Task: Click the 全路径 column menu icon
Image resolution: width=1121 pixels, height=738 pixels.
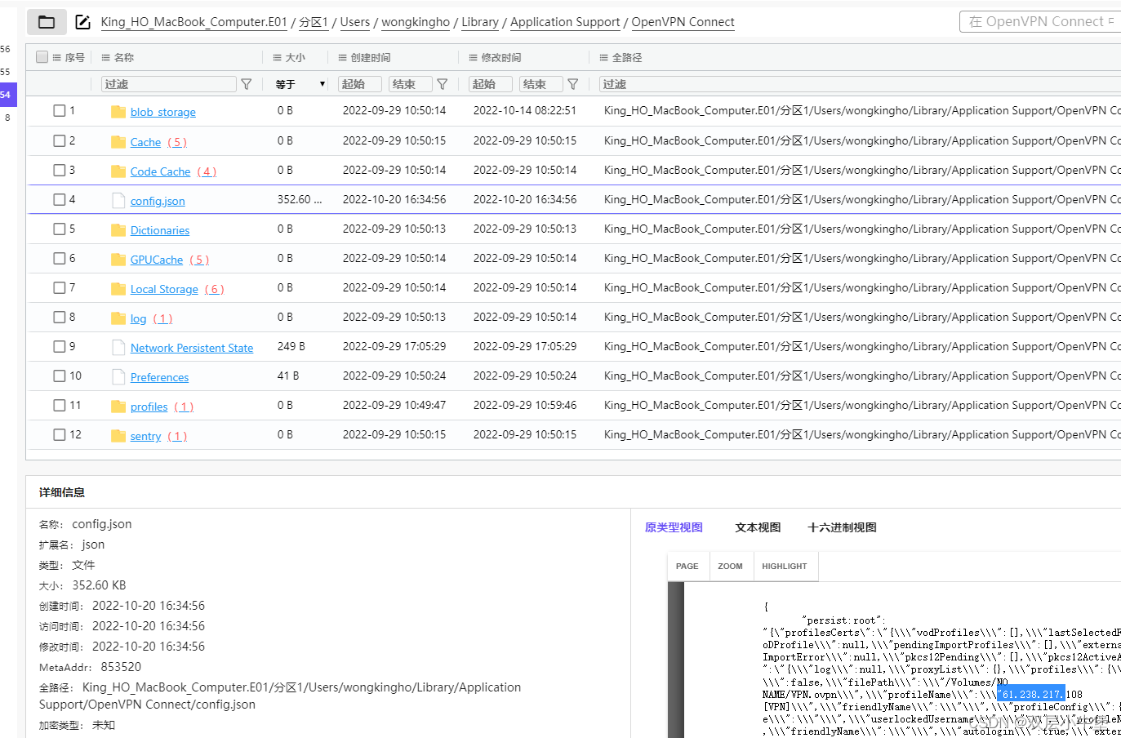Action: (x=604, y=58)
